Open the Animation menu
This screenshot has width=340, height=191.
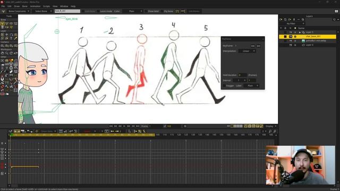tap(35, 6)
